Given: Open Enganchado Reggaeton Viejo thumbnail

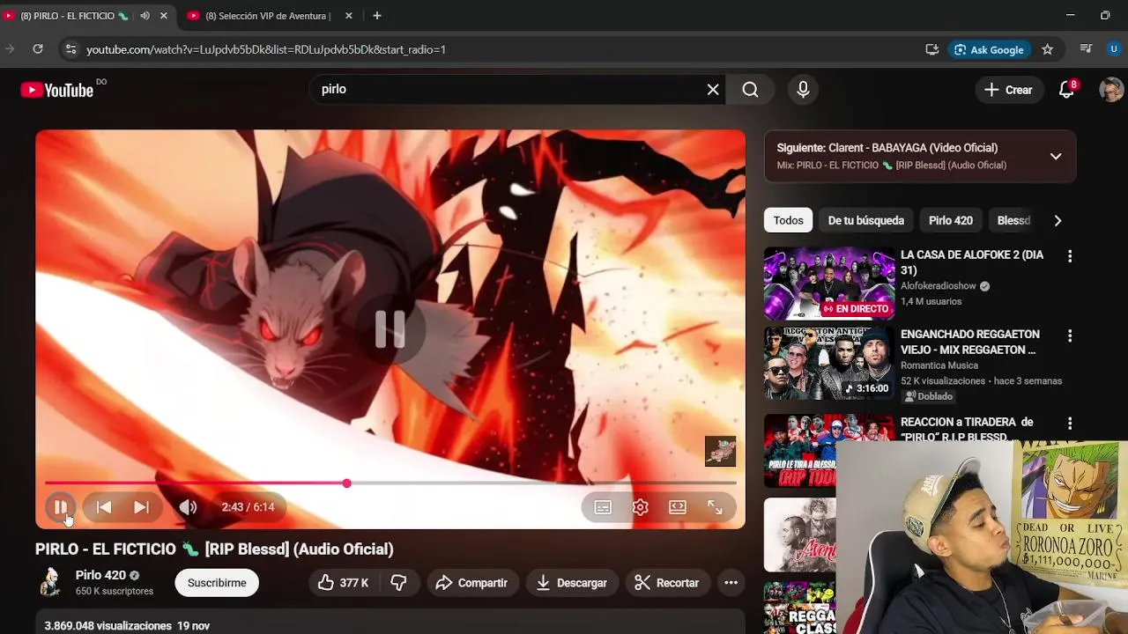Looking at the screenshot, I should pos(829,363).
